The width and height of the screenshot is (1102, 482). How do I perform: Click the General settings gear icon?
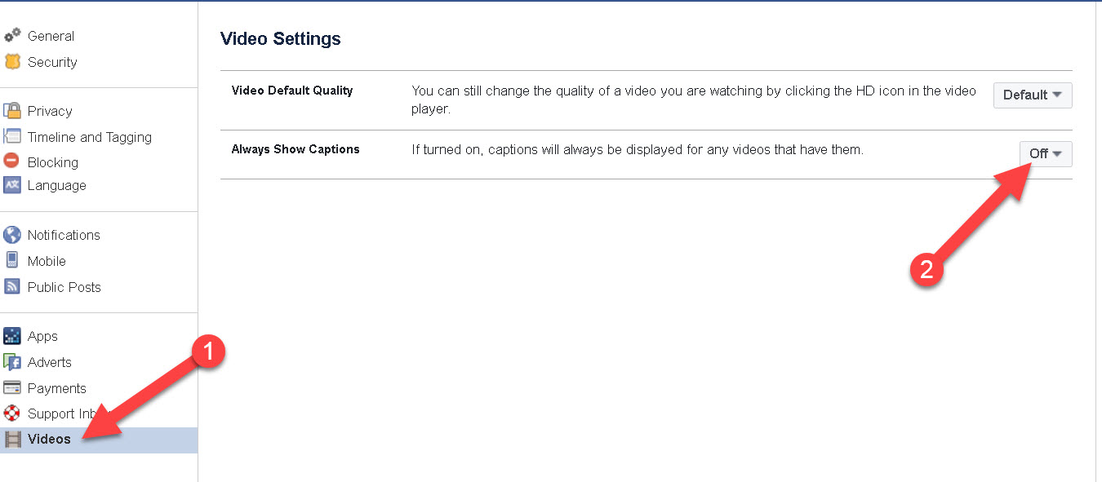13,36
